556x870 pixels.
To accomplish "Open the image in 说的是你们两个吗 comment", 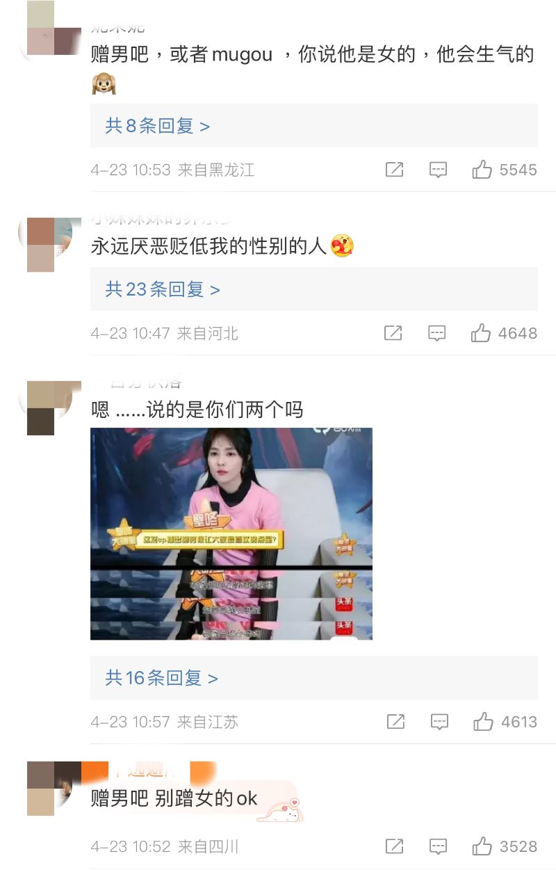I will pyautogui.click(x=231, y=533).
